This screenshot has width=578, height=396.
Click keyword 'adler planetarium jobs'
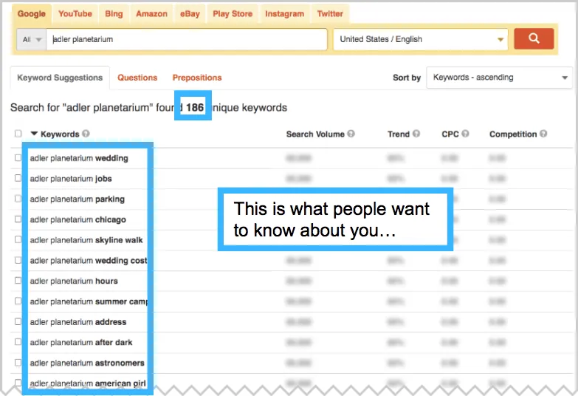pyautogui.click(x=71, y=179)
